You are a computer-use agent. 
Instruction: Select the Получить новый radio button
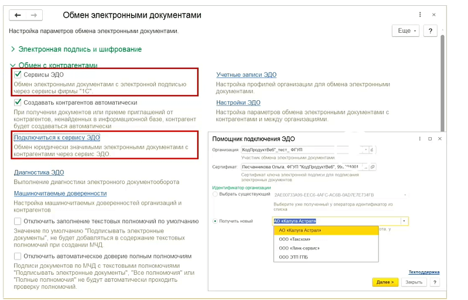(x=215, y=221)
